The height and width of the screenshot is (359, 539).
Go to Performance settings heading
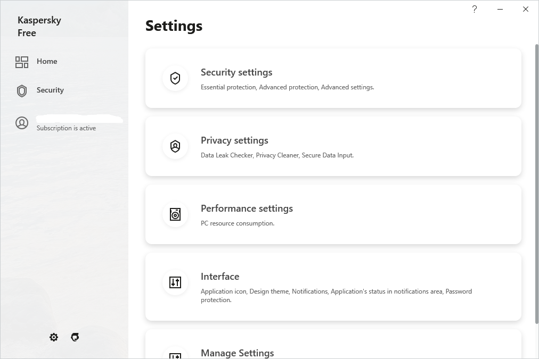(247, 208)
